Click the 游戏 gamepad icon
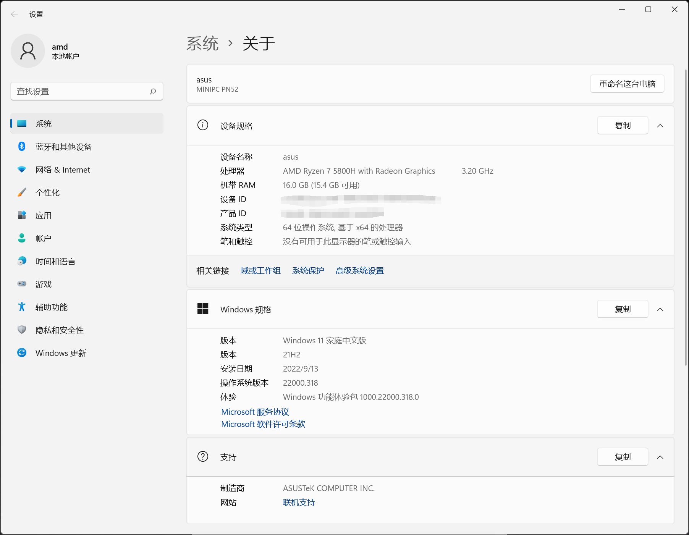The image size is (689, 535). [22, 284]
